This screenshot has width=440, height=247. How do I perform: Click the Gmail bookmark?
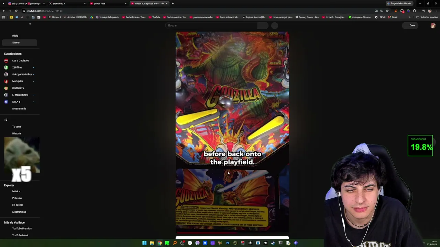[x=393, y=17]
